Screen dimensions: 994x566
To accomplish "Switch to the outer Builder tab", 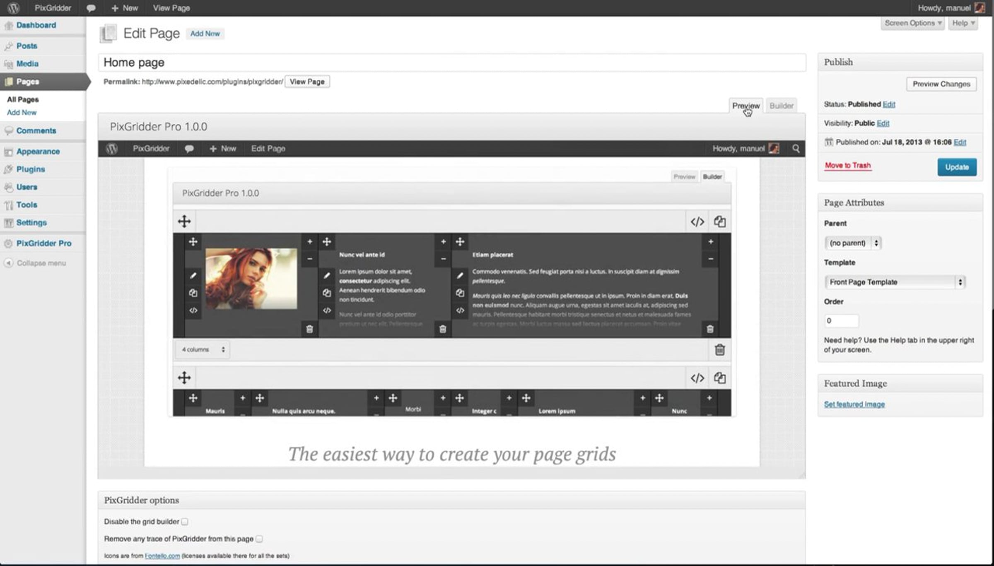I will click(782, 106).
